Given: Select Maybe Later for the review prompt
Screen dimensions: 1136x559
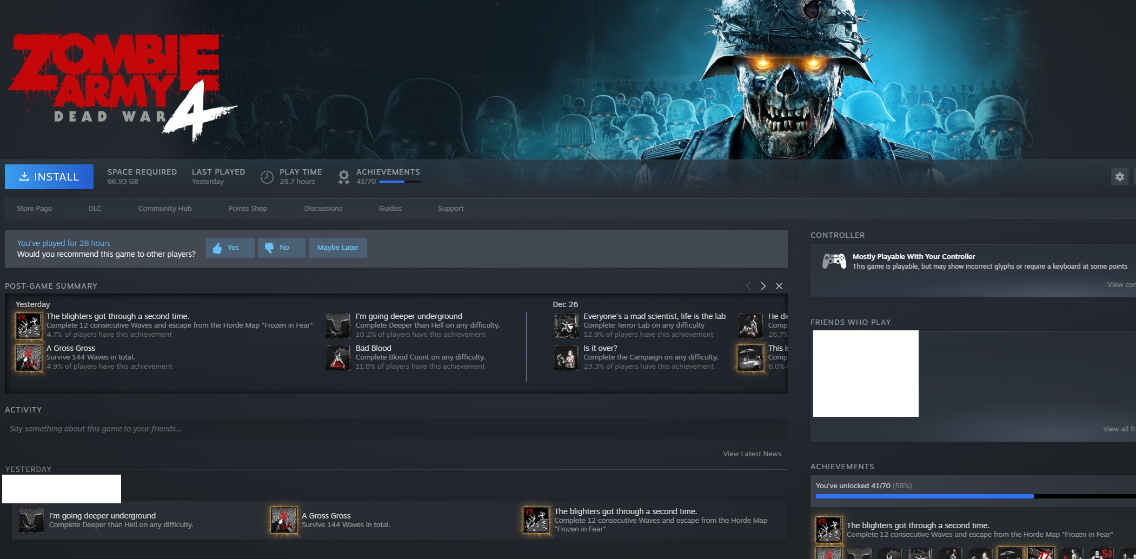Looking at the screenshot, I should 337,248.
